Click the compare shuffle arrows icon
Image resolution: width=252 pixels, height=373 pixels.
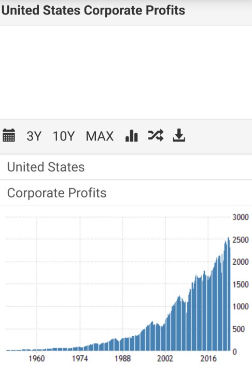156,135
